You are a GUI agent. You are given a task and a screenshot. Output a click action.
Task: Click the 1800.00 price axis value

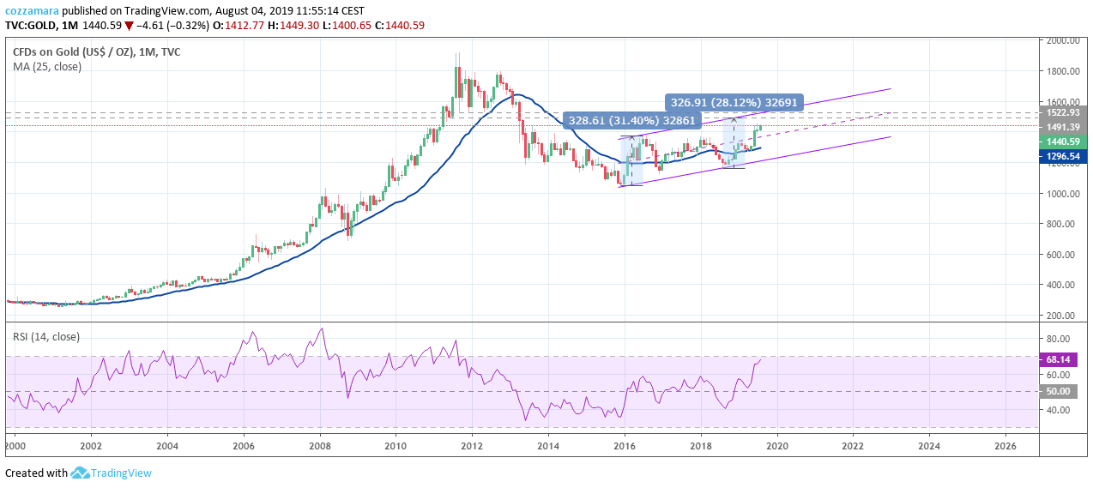[x=1062, y=71]
